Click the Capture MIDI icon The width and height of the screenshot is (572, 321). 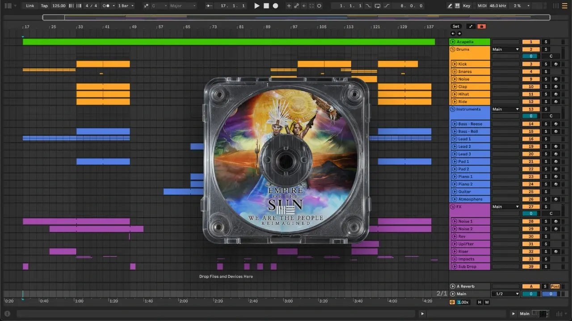coord(312,6)
